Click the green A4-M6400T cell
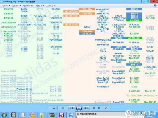 point(134,38)
